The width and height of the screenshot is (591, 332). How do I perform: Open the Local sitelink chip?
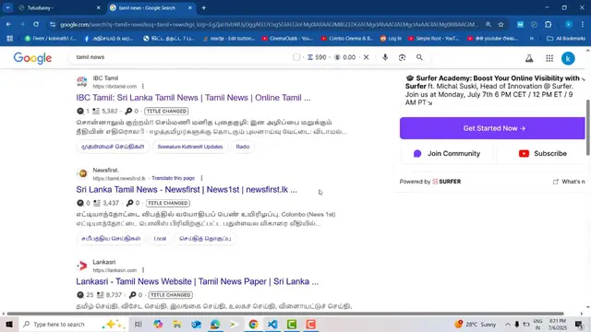tap(160, 238)
